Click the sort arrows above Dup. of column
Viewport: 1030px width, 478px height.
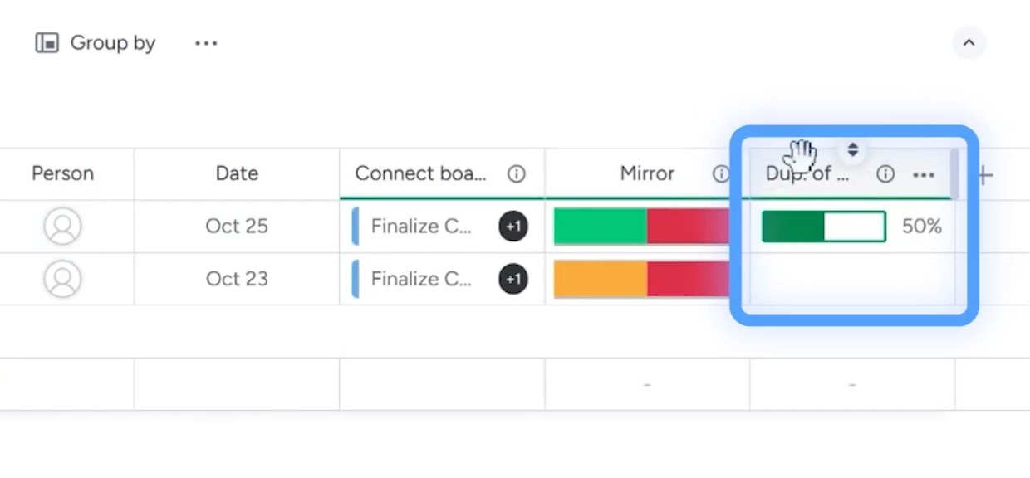coord(853,150)
